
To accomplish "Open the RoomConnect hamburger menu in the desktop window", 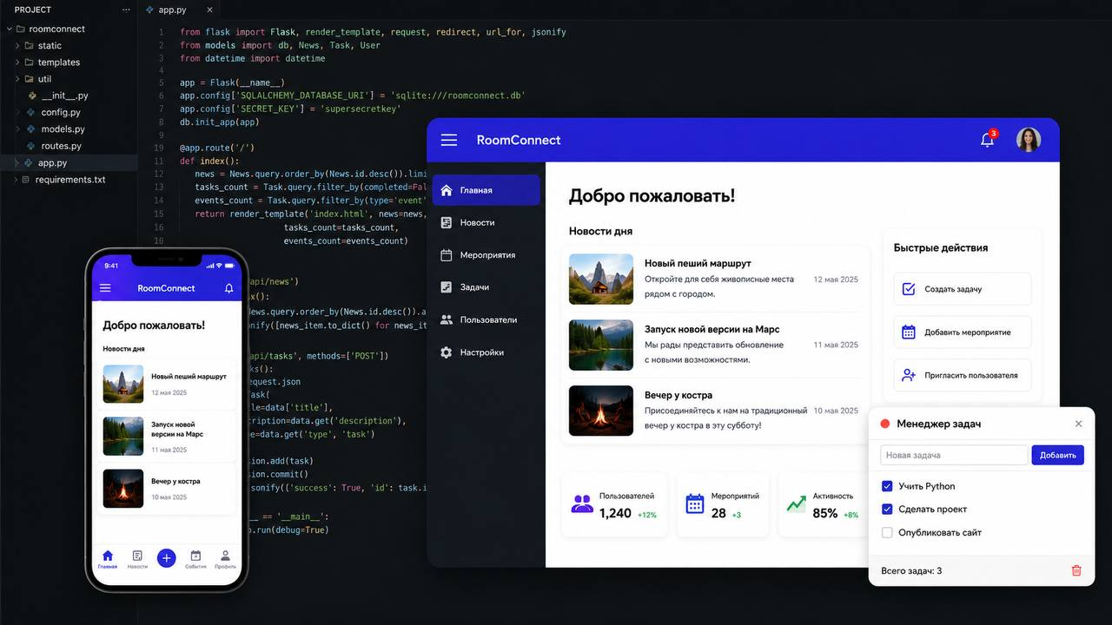I will click(x=449, y=140).
